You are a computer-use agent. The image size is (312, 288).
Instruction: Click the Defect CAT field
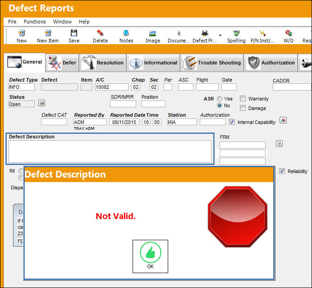coord(54,122)
